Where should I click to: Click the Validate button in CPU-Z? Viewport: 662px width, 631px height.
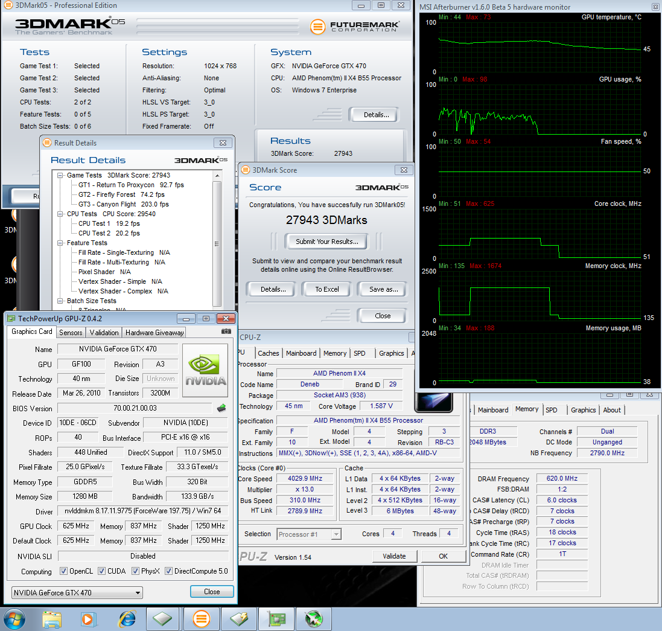coord(394,556)
